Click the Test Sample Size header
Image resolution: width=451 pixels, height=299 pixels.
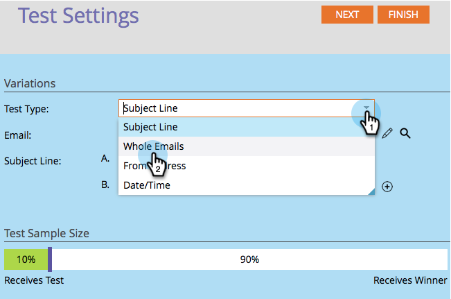[46, 234]
